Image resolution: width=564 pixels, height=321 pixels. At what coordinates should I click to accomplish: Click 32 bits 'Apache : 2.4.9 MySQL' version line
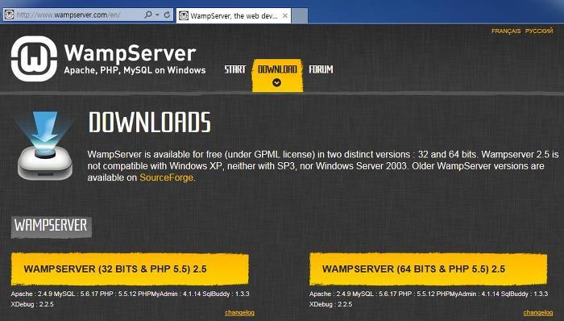coord(130,294)
